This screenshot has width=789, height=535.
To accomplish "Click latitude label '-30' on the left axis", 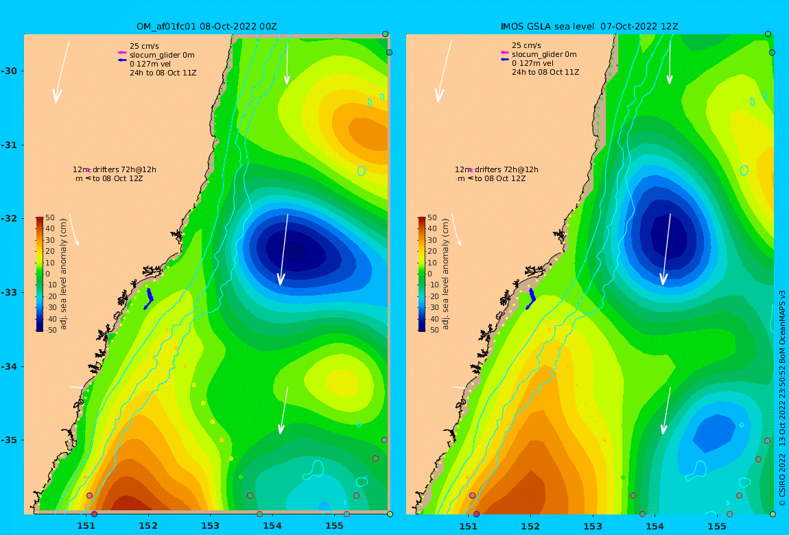I will point(9,71).
